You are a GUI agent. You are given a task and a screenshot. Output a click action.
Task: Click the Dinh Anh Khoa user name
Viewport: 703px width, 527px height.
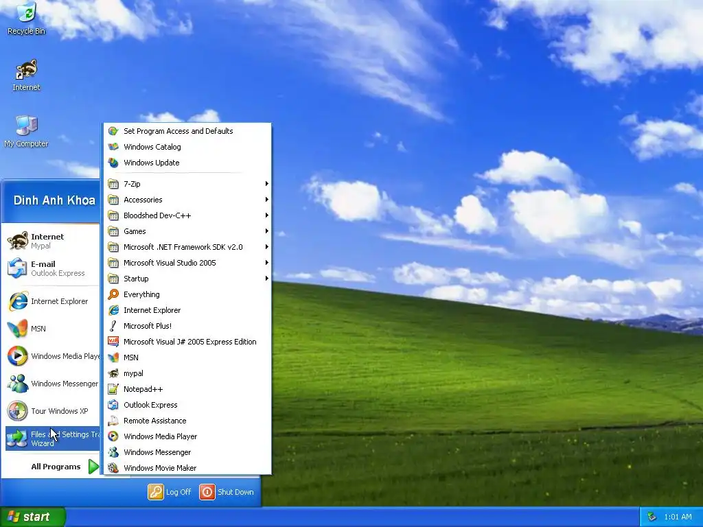coord(54,200)
